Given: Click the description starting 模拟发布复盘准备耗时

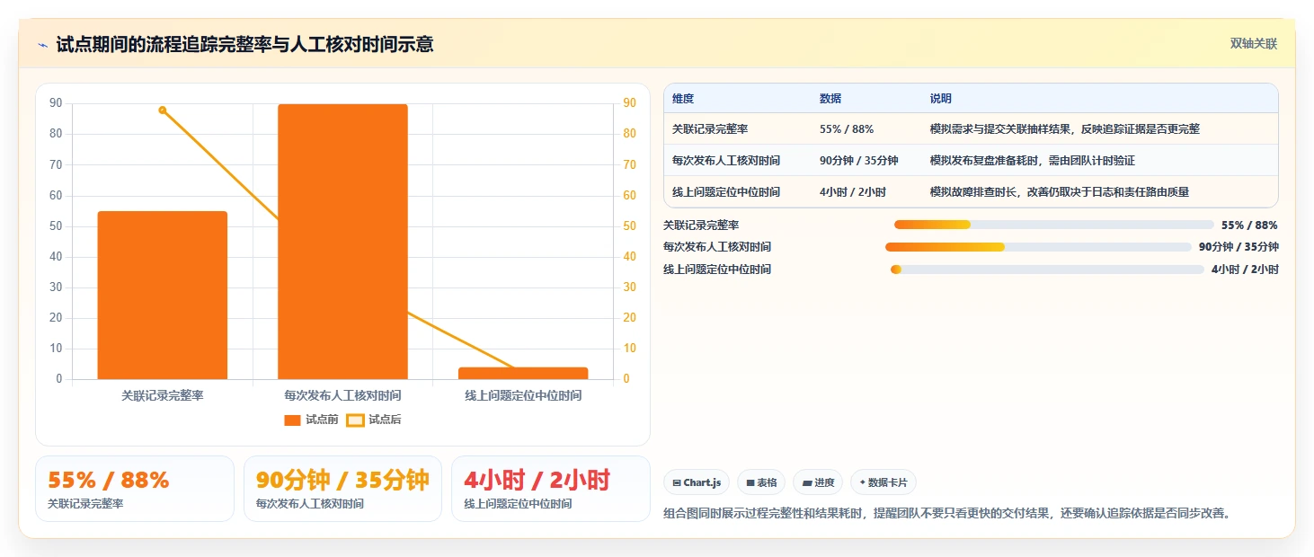Looking at the screenshot, I should 1033,161.
